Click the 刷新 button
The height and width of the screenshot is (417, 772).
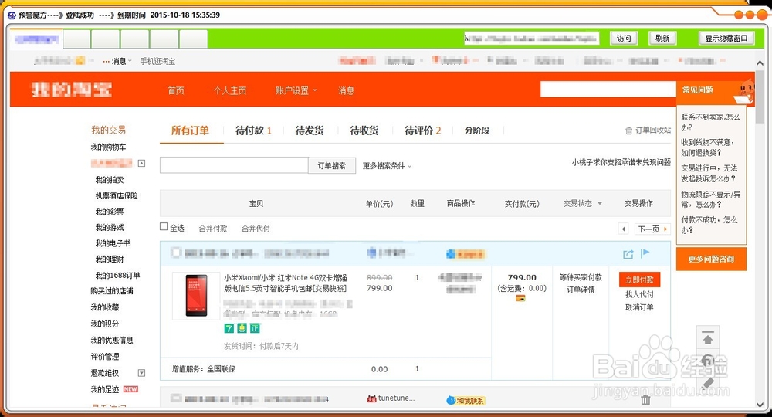click(662, 39)
